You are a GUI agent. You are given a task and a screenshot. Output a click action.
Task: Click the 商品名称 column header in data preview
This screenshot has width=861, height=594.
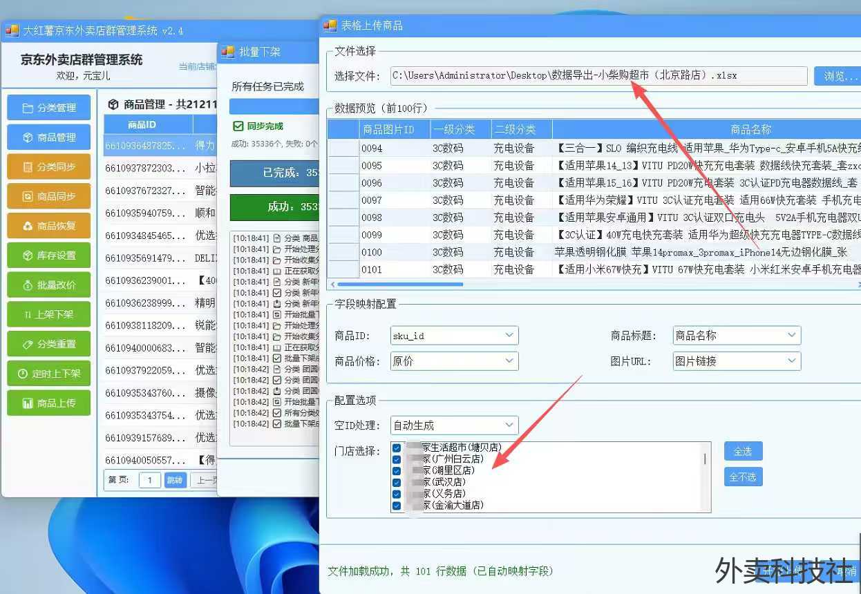click(x=707, y=129)
